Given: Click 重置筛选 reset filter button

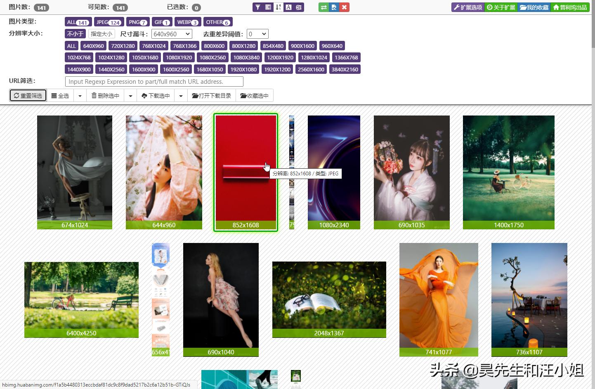Looking at the screenshot, I should (x=28, y=96).
